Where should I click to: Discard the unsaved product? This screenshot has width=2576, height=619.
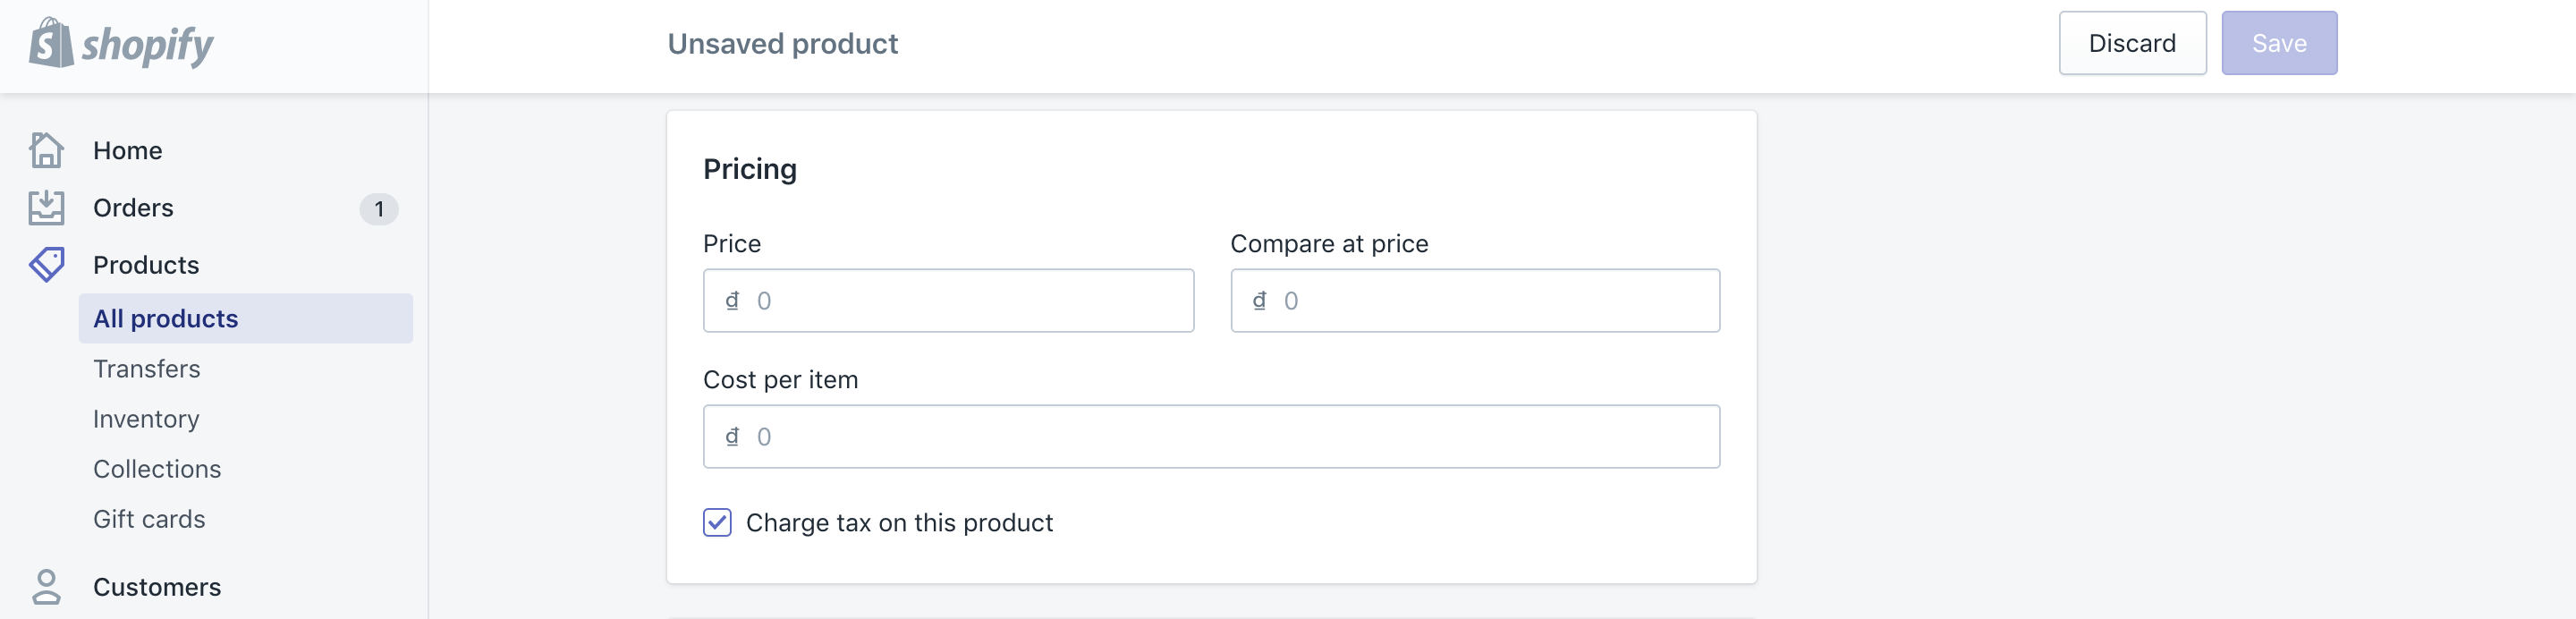click(x=2132, y=43)
